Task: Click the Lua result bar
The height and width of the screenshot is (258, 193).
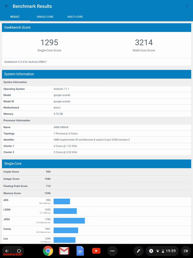Action: coord(65,240)
